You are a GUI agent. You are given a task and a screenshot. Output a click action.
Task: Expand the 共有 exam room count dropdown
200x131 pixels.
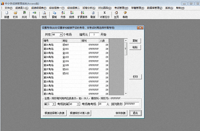click(61, 34)
